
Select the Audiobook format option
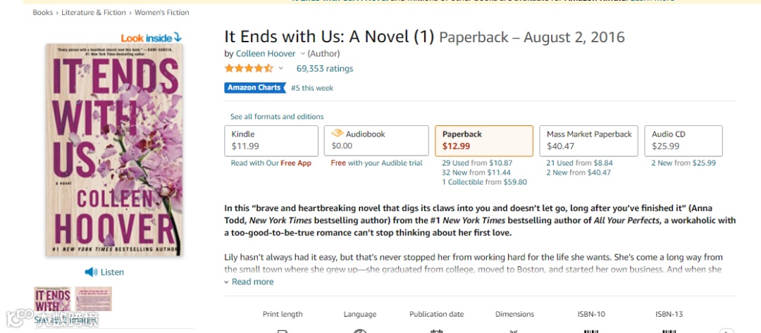coord(376,140)
